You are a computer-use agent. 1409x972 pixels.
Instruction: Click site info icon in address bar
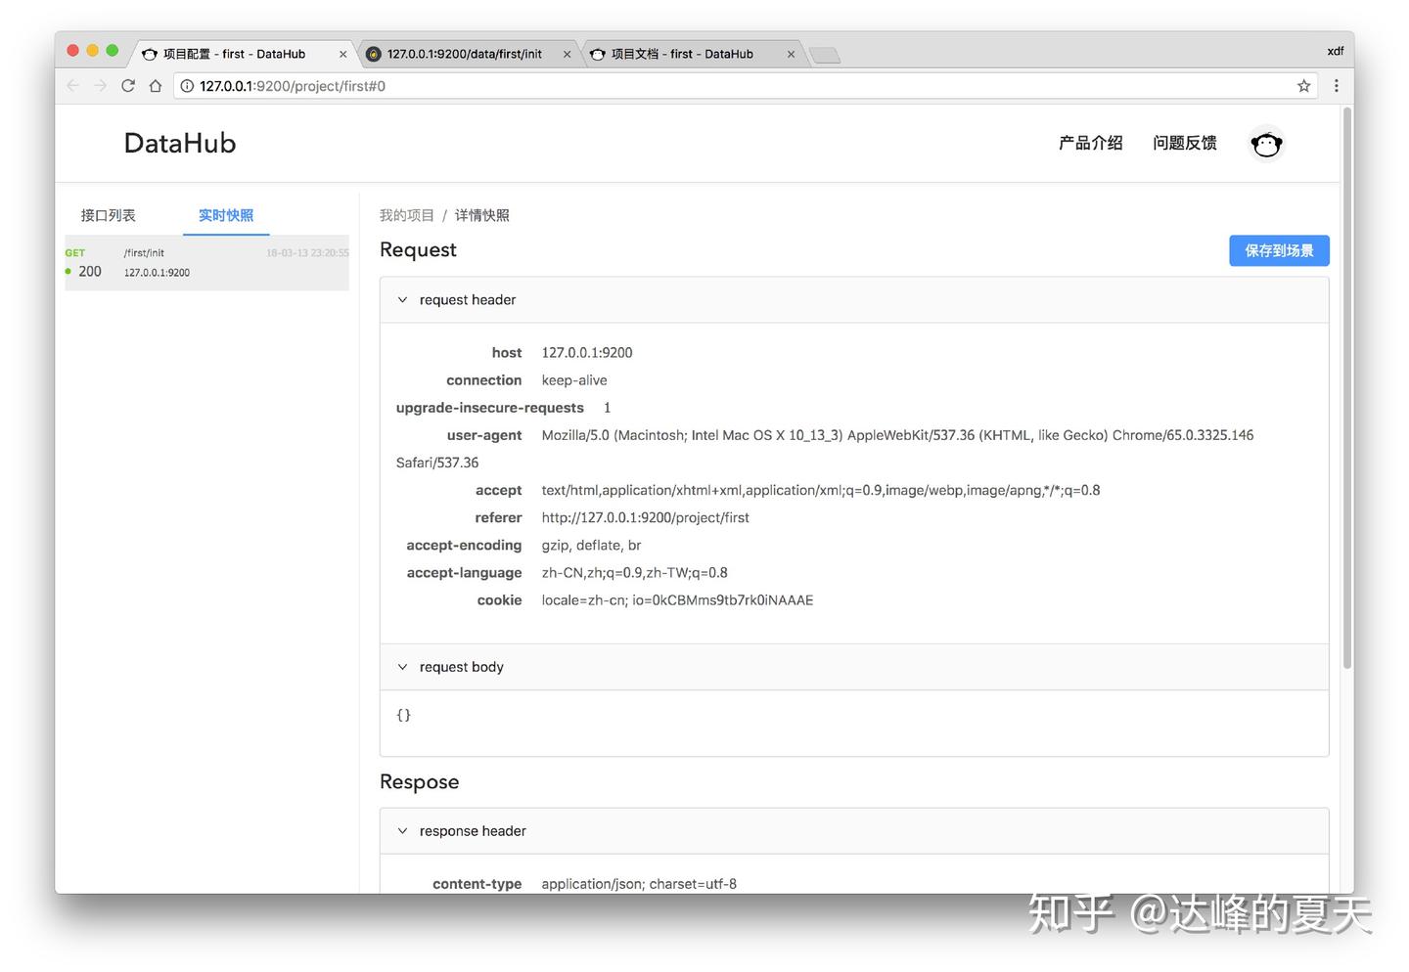[x=187, y=86]
